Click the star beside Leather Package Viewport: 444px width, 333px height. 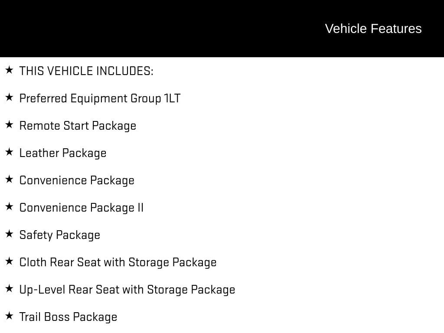point(9,152)
